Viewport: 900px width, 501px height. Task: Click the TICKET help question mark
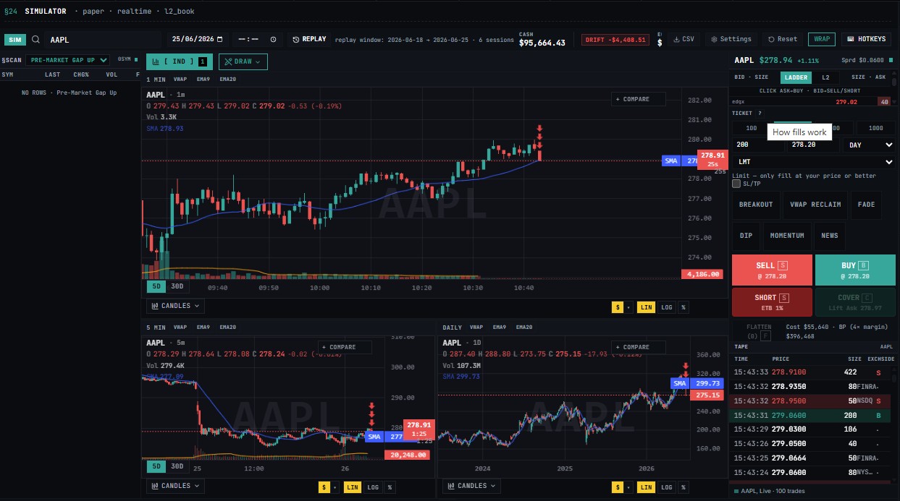[x=760, y=113]
